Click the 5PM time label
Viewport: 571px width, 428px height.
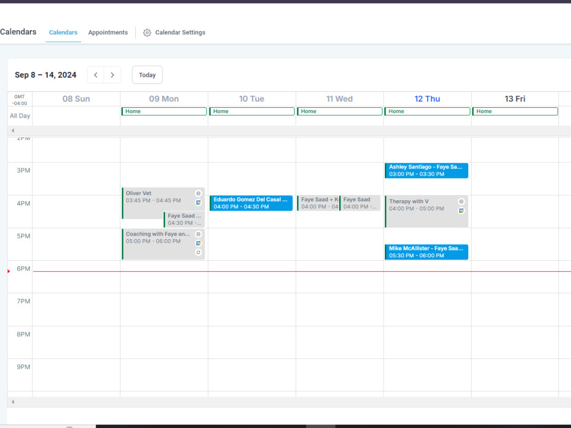point(23,236)
